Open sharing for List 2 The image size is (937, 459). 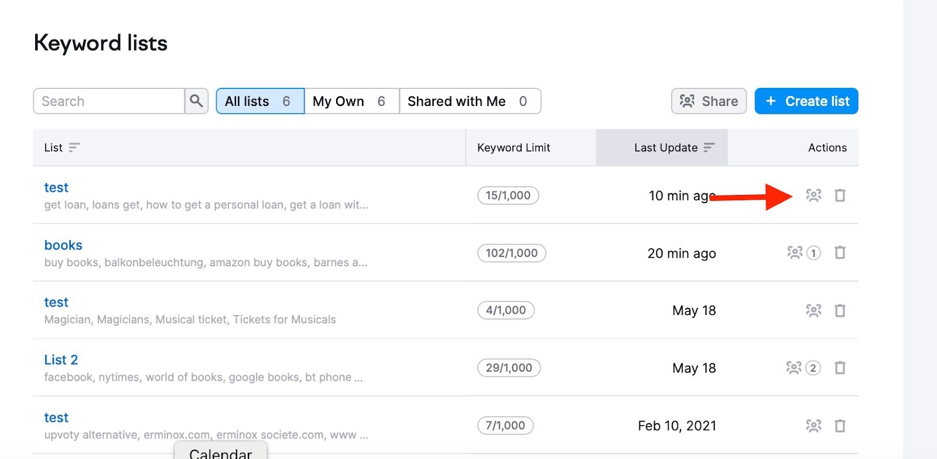tap(794, 368)
